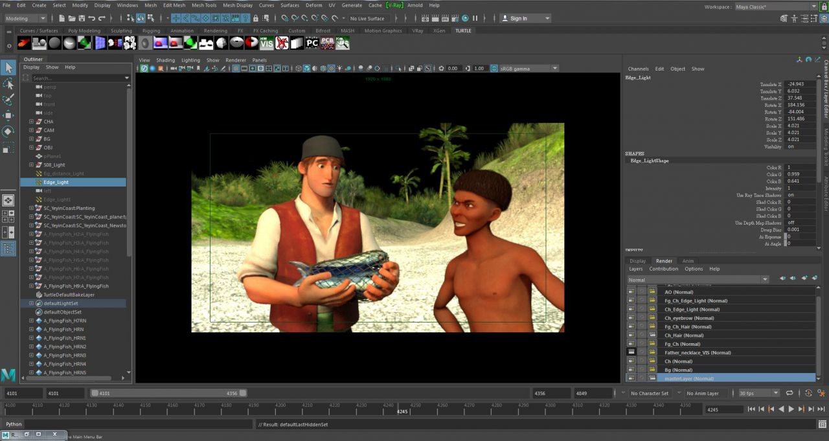The height and width of the screenshot is (441, 829).
Task: Click the No Live Surface field
Action: [x=367, y=18]
